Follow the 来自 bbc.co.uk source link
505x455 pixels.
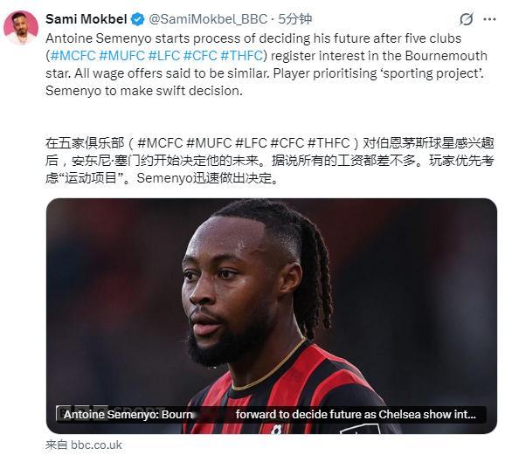84,445
